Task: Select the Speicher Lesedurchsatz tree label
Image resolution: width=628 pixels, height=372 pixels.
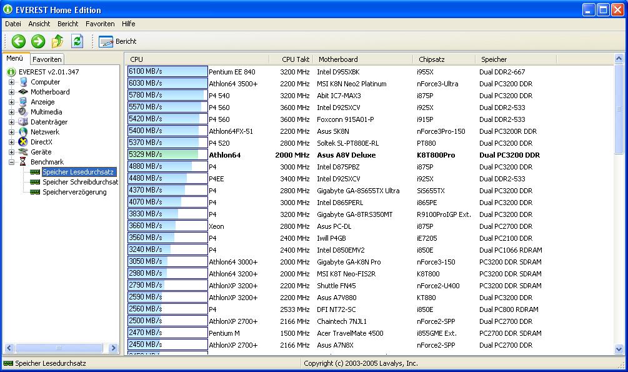Action: coord(79,172)
